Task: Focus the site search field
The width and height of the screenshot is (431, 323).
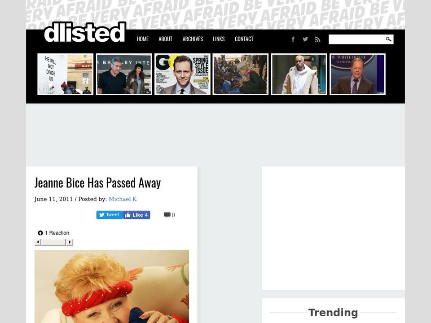Action: click(357, 39)
